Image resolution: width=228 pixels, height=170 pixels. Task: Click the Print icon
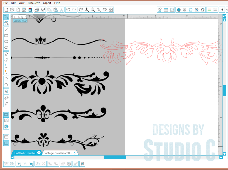37,10
